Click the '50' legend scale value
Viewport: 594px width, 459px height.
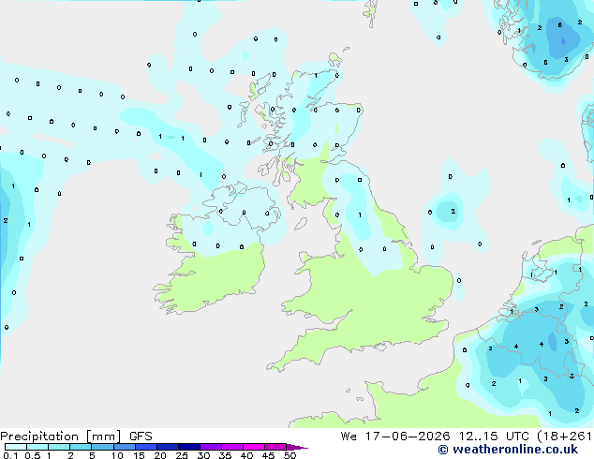(x=290, y=455)
